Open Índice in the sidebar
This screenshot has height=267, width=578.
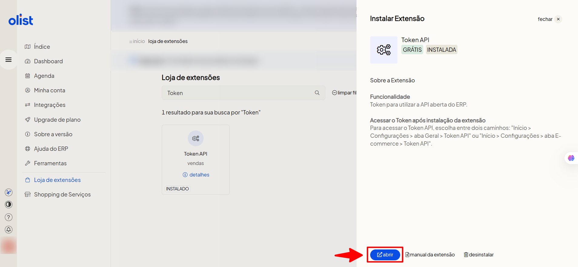[42, 47]
